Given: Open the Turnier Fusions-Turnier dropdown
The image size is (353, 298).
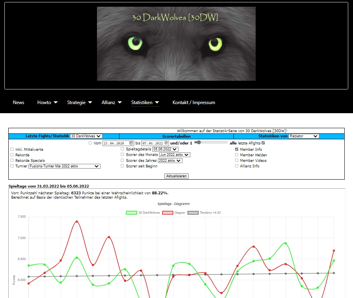Looking at the screenshot, I should coord(64,166).
